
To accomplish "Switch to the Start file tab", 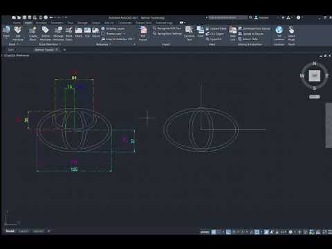I will pyautogui.click(x=11, y=50).
